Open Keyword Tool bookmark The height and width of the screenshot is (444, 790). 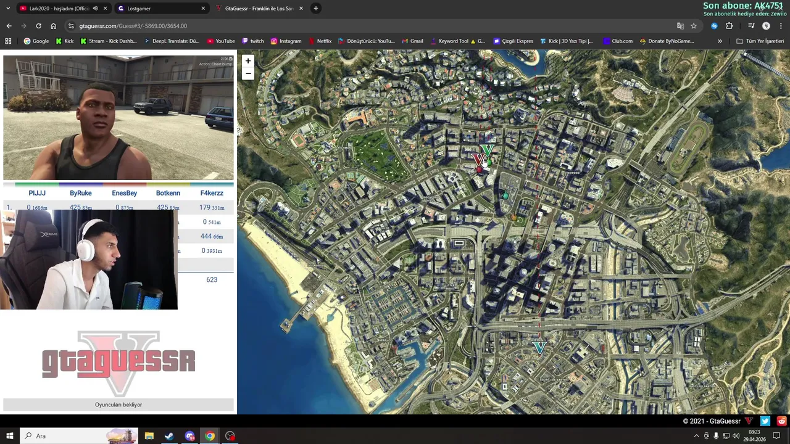(457, 41)
